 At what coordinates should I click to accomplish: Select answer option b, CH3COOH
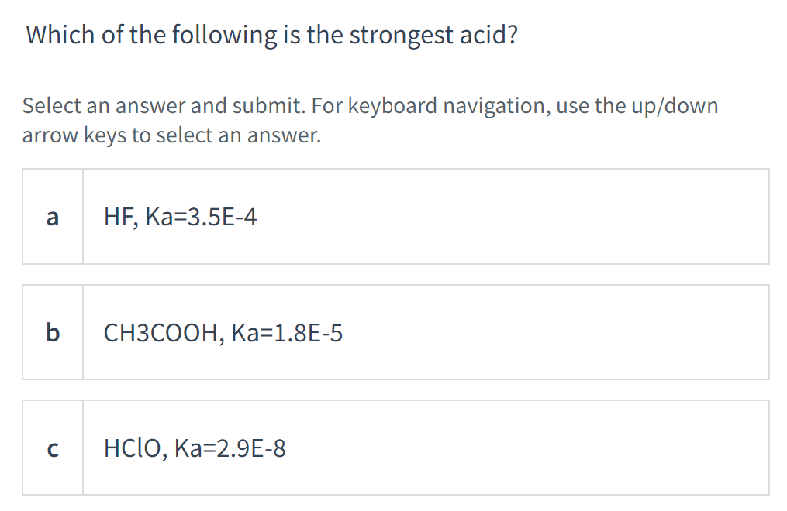click(395, 332)
